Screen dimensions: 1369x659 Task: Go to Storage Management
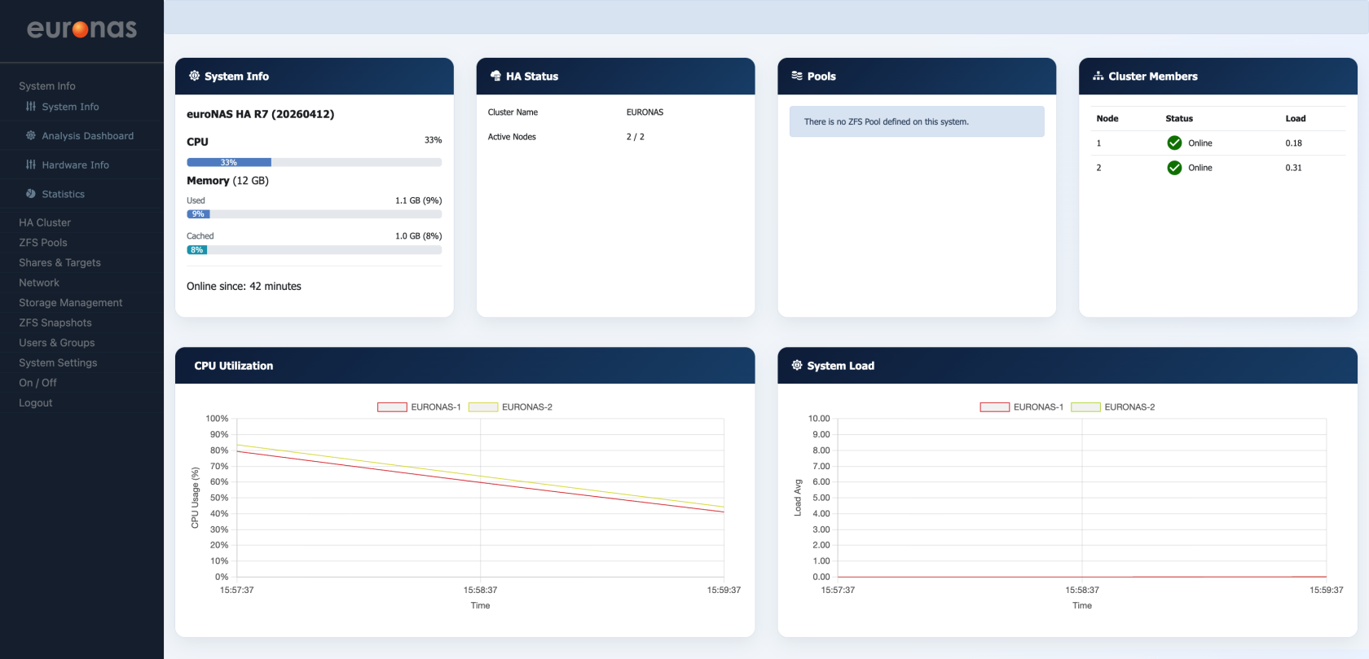click(x=71, y=303)
